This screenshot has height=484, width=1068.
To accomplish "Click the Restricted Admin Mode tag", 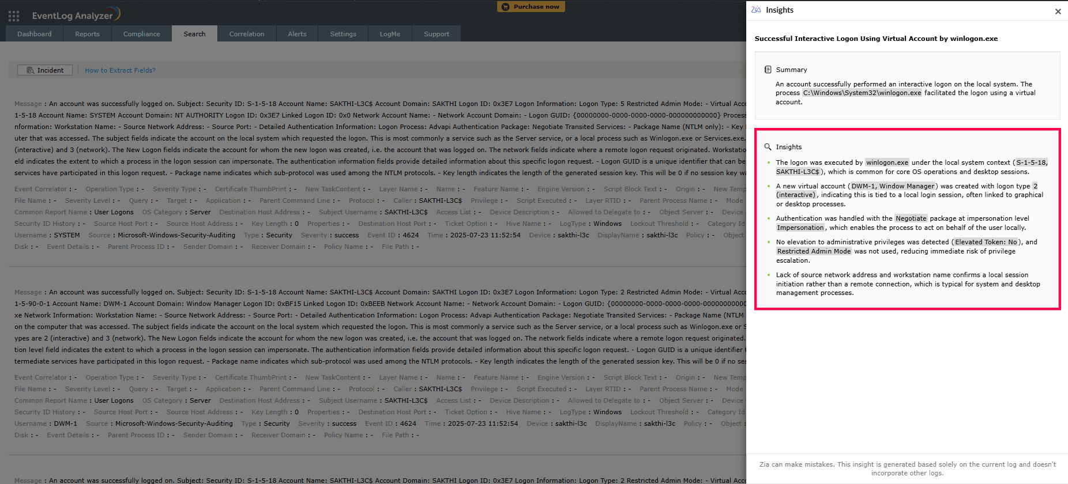I will tap(814, 251).
